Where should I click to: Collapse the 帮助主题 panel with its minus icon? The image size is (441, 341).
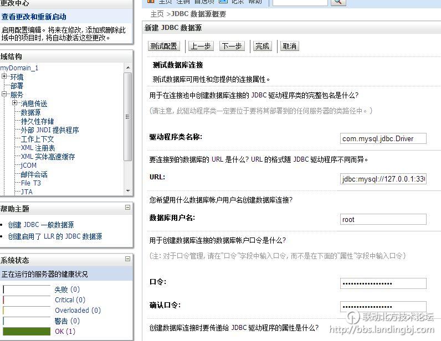(x=127, y=207)
